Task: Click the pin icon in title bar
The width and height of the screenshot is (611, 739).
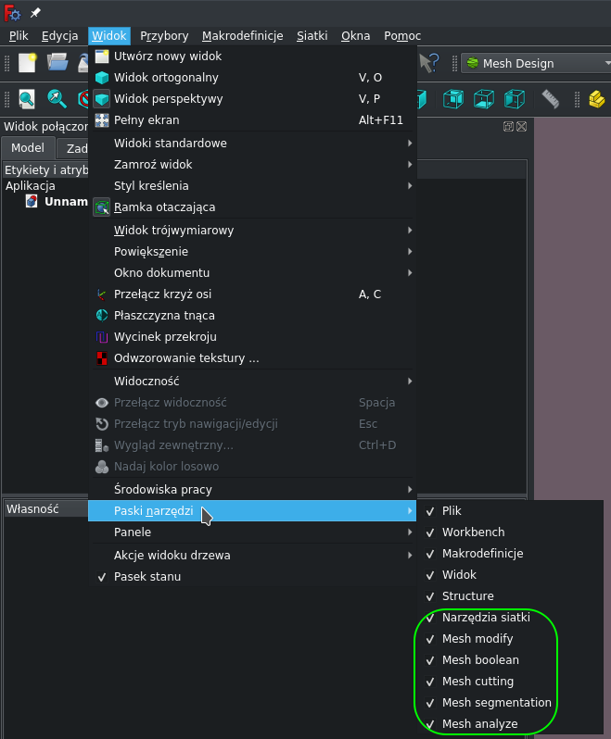Action: [x=35, y=13]
